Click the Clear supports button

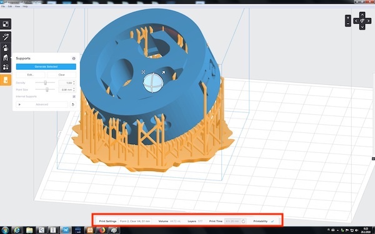pos(61,75)
